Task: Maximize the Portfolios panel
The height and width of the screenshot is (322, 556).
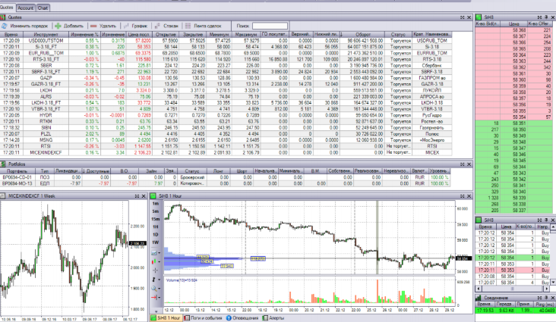Action: [x=463, y=164]
